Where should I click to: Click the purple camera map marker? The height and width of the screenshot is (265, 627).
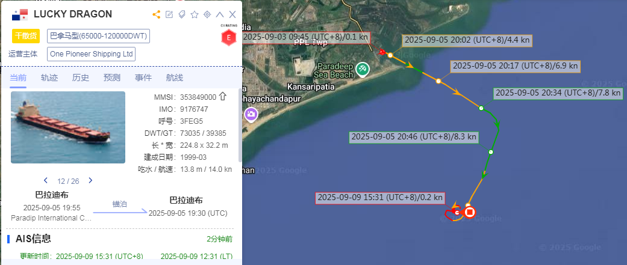click(251, 114)
